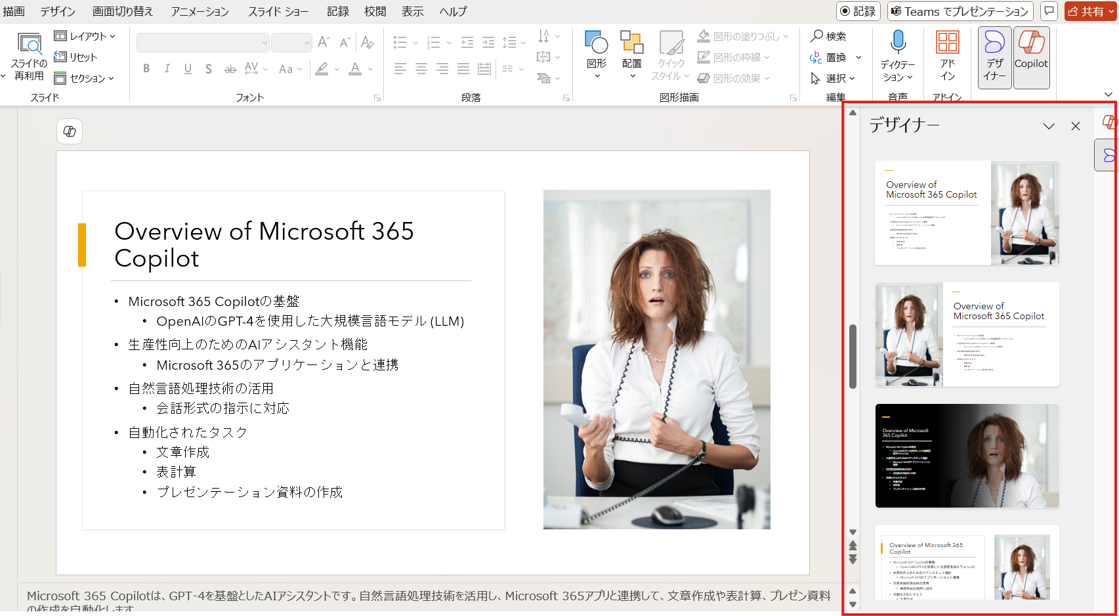1119x616 pixels.
Task: Clear all text formatting
Action: point(368,43)
